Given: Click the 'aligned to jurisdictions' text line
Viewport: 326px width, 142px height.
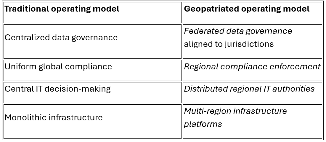Looking at the screenshot, I should coord(229,44).
